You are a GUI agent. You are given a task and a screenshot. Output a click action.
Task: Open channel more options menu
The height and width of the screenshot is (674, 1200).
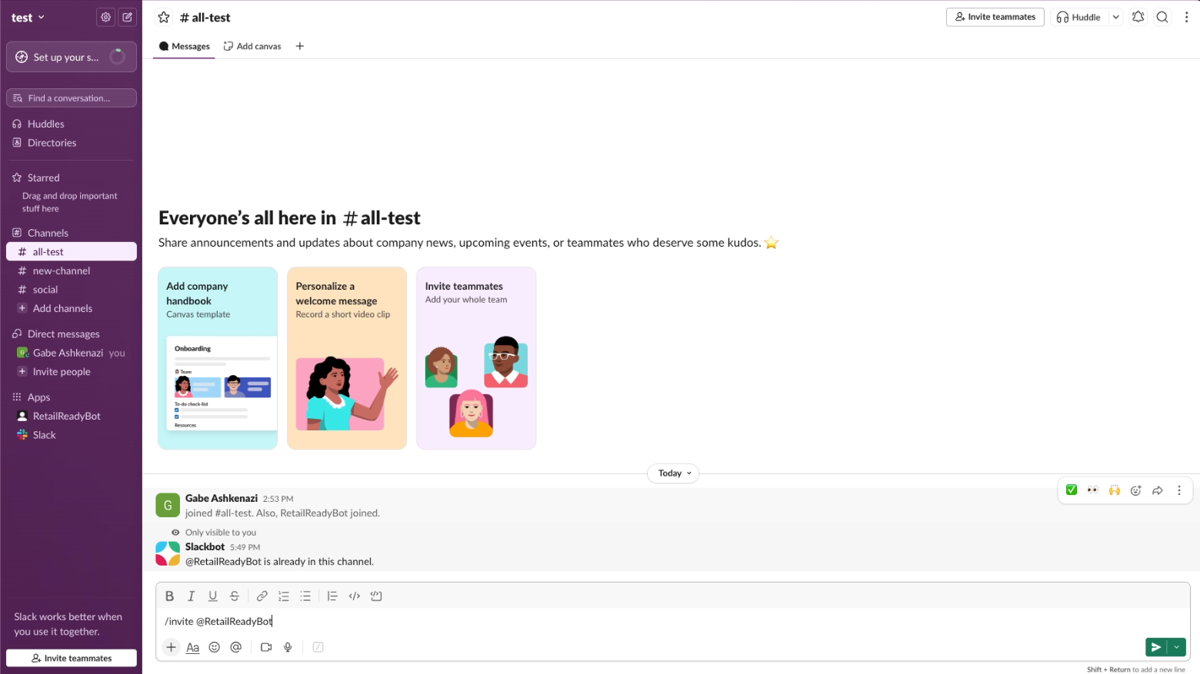(1186, 17)
